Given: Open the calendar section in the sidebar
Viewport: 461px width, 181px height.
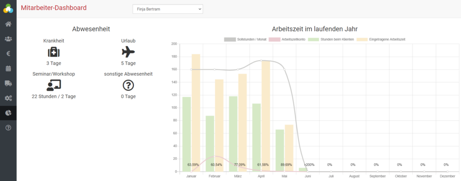Looking at the screenshot, I should pyautogui.click(x=8, y=69).
